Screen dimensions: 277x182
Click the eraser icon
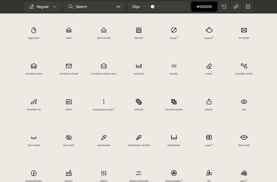pos(209,66)
